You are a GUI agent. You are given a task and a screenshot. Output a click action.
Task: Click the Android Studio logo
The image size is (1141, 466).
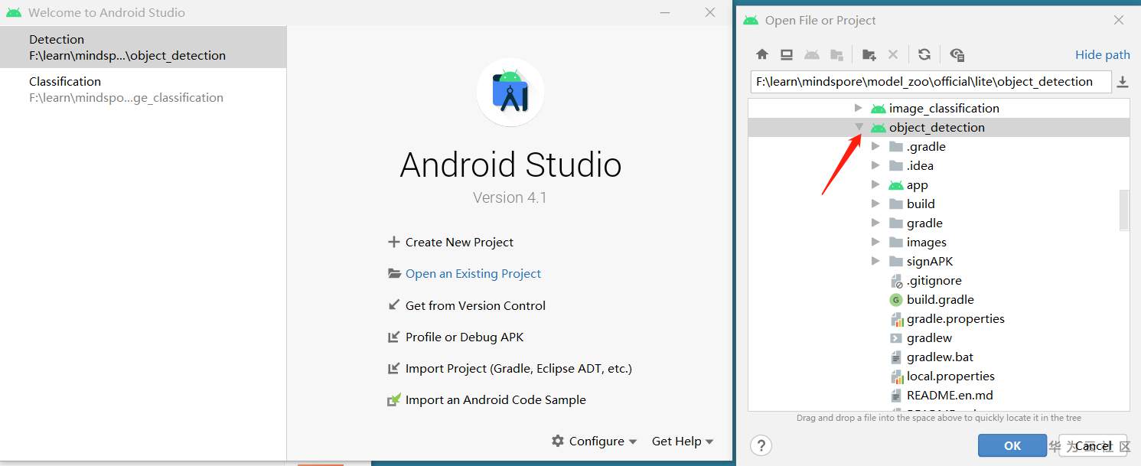point(510,92)
